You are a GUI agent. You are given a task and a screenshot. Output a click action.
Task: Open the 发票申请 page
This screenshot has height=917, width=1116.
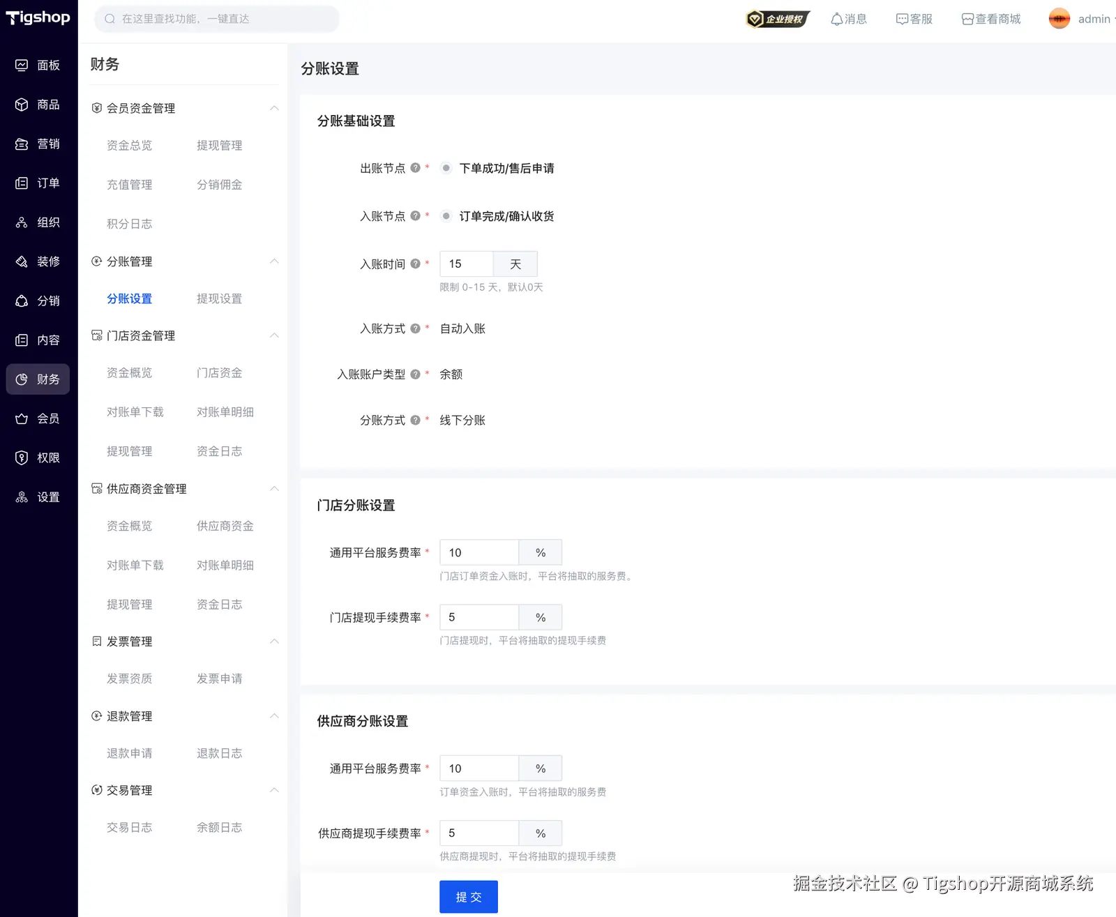219,679
